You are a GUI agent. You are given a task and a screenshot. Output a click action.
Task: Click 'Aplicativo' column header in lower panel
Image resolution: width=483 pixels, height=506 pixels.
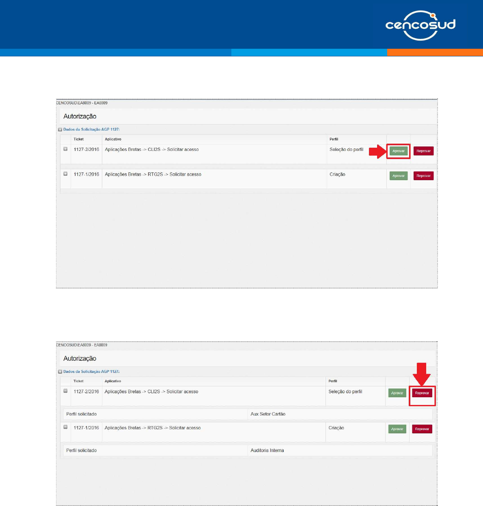point(113,381)
